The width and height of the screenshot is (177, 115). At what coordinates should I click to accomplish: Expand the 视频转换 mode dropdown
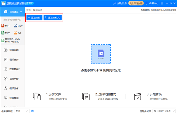point(21,12)
